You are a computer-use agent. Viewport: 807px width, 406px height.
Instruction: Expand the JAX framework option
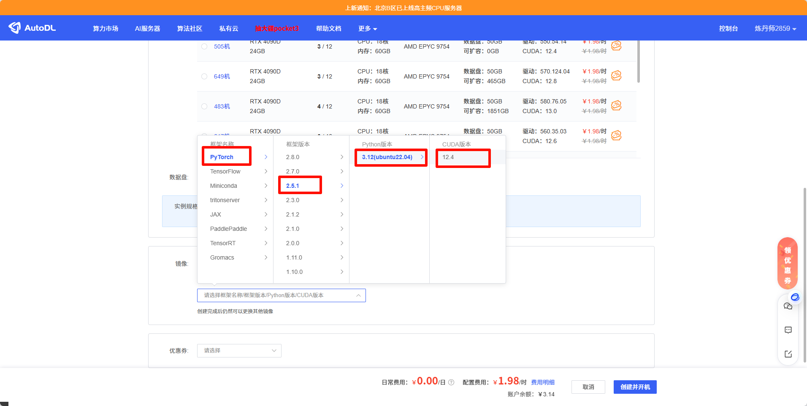point(235,214)
